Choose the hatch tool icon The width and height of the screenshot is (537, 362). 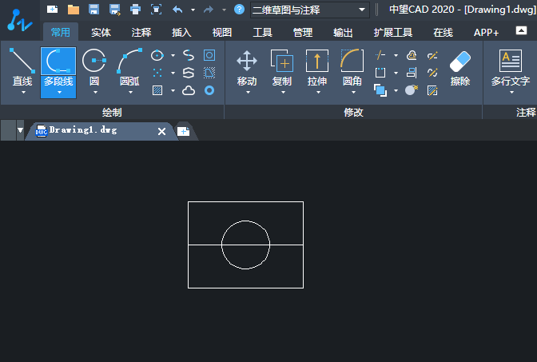pyautogui.click(x=157, y=90)
